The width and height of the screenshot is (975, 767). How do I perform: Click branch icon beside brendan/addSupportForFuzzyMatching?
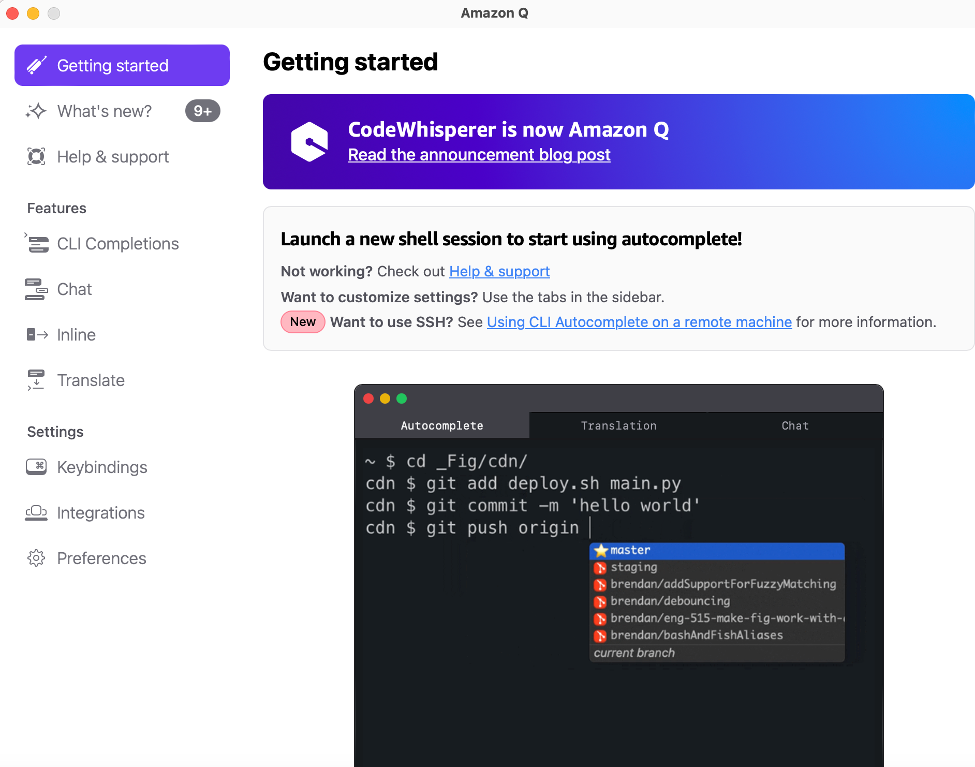(600, 585)
